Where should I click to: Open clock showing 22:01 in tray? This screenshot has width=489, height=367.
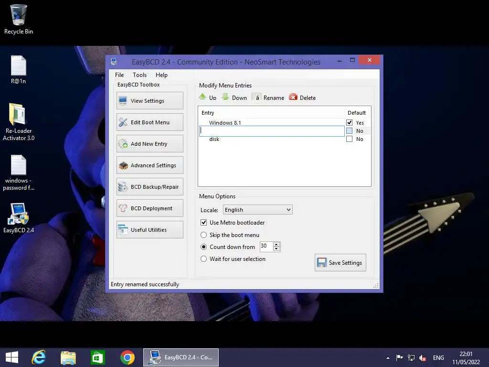click(x=466, y=357)
